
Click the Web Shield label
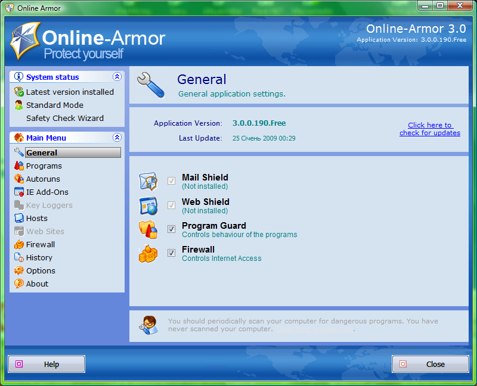[x=206, y=201]
